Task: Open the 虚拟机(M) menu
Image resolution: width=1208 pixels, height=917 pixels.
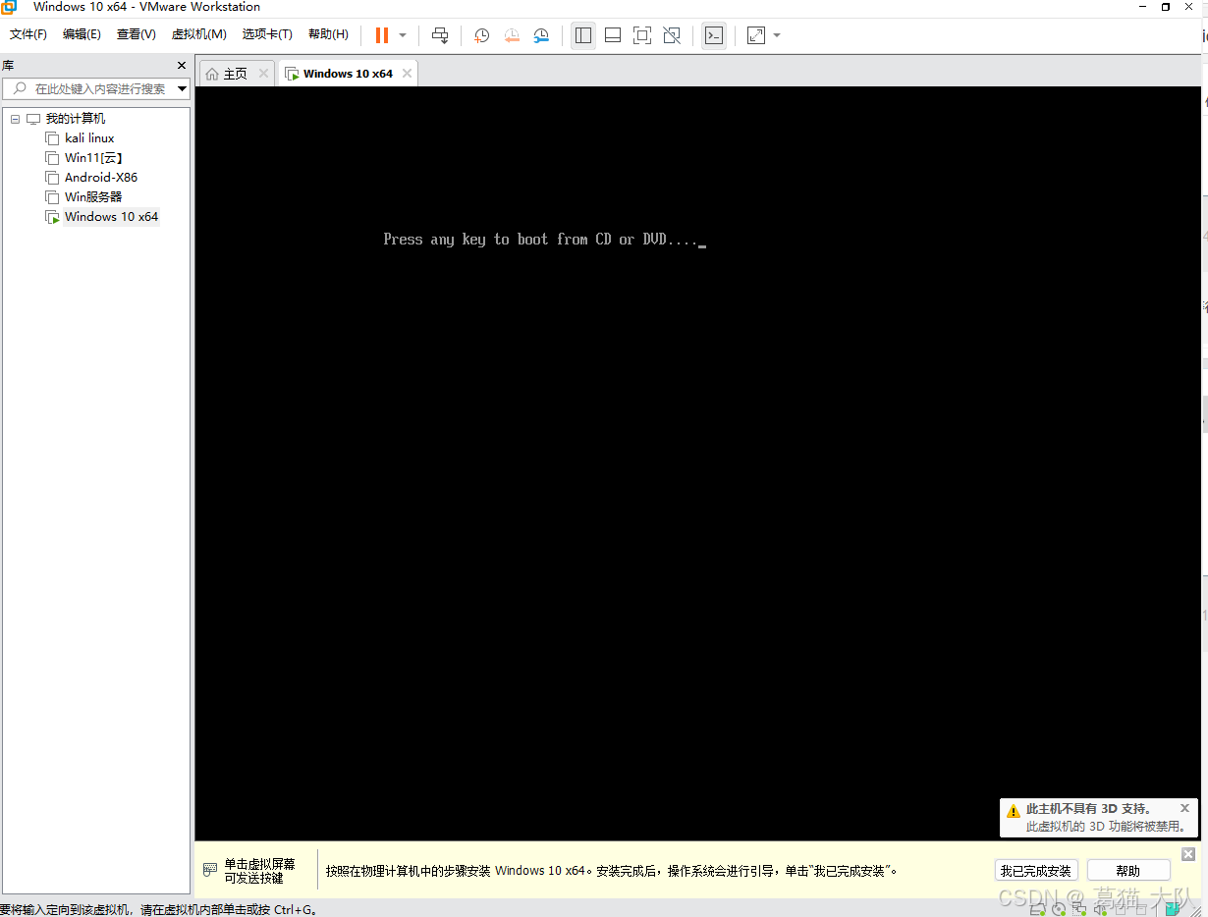Action: point(198,34)
